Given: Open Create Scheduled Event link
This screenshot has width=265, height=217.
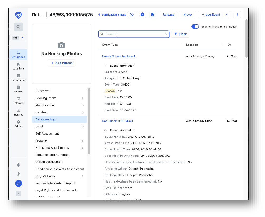Looking at the screenshot, I should (x=119, y=56).
